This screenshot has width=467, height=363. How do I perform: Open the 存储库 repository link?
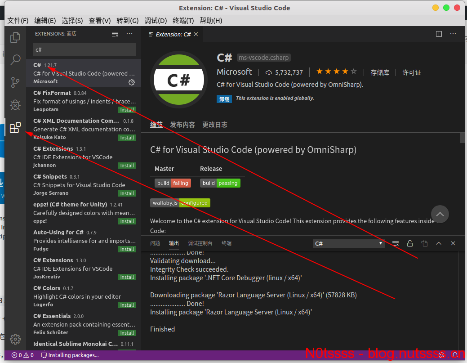click(x=380, y=73)
